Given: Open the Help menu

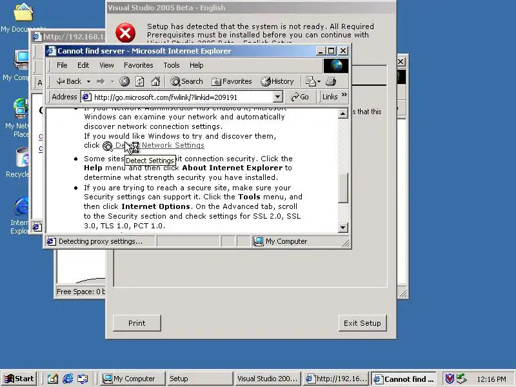Looking at the screenshot, I should pos(197,65).
